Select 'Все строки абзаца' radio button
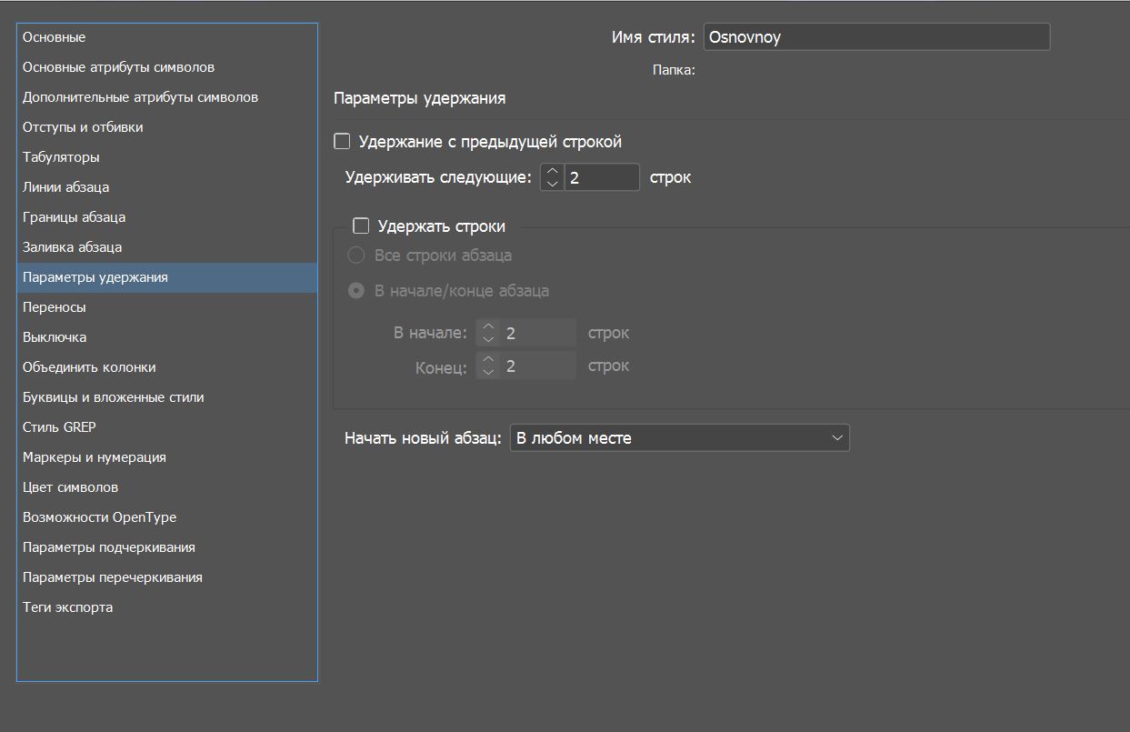1130x732 pixels. pyautogui.click(x=357, y=256)
